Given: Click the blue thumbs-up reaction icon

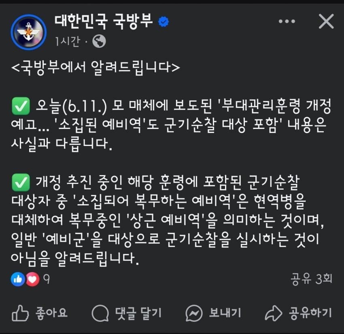Looking at the screenshot, I should [18, 279].
